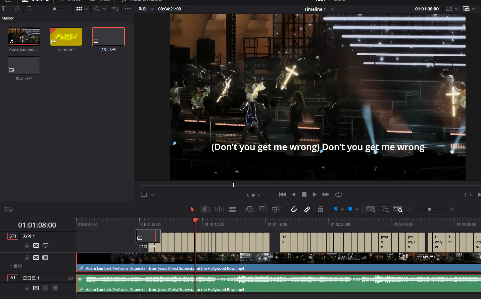
Task: Play the timeline forward
Action: point(315,194)
